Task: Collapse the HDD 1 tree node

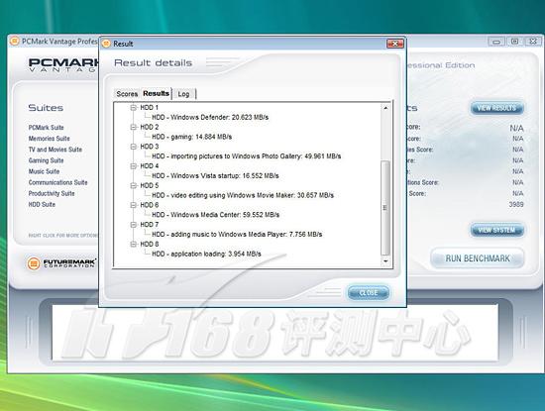Action: tap(133, 108)
